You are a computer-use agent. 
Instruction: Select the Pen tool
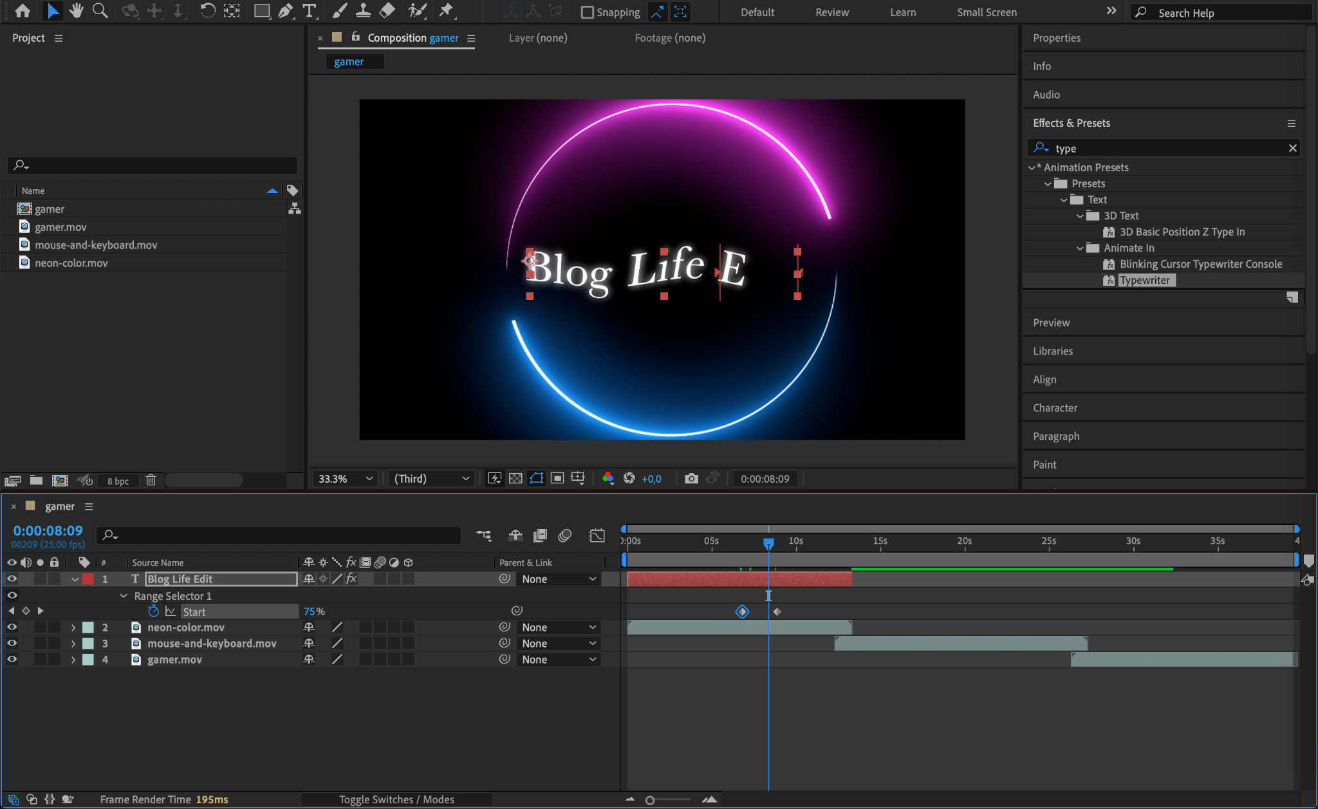tap(285, 11)
